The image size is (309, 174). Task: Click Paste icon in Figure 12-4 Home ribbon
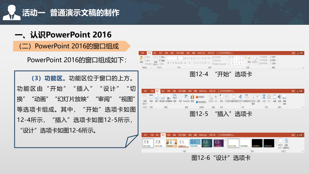[x=142, y=58]
